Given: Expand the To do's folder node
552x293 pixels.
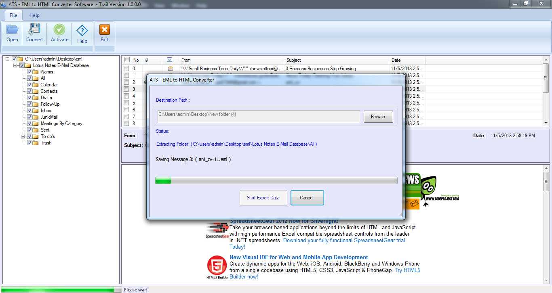Looking at the screenshot, I should 23,136.
